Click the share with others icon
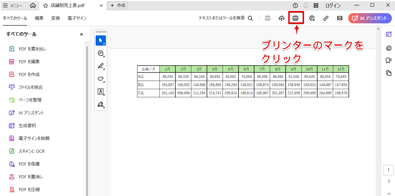 [x=312, y=18]
